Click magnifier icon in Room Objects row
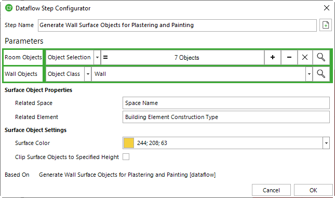 pyautogui.click(x=321, y=57)
